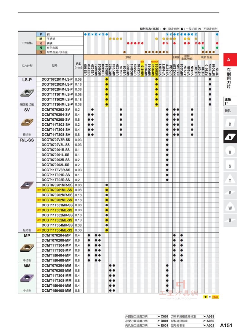Image resolution: width=237 pixels, height=332 pixels.
Task: Select the "DCMT070204-MP" model row
Action: [56, 235]
